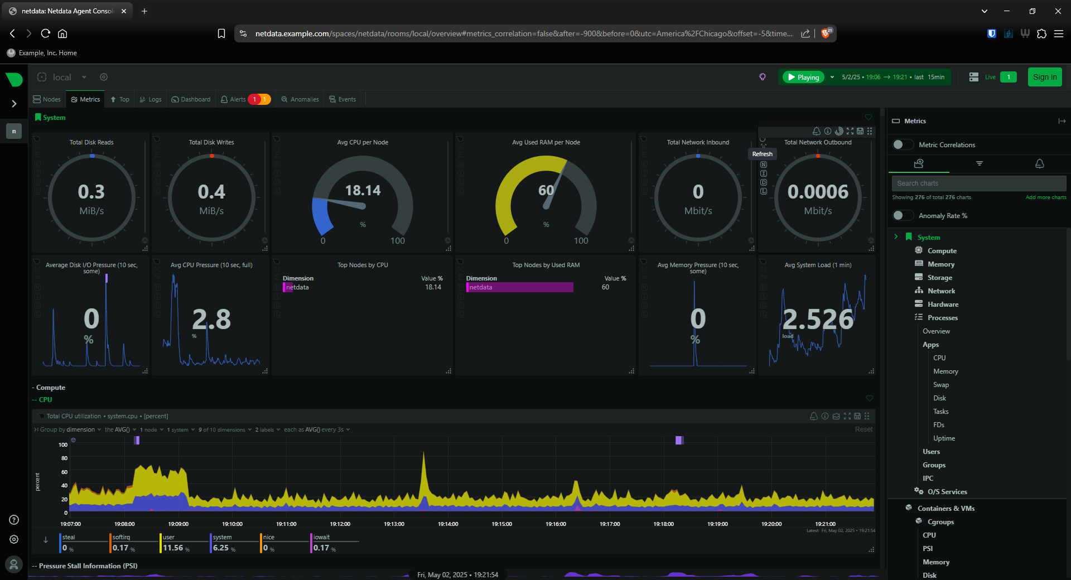Click the Search charts input field
The image size is (1071, 580).
coord(978,183)
